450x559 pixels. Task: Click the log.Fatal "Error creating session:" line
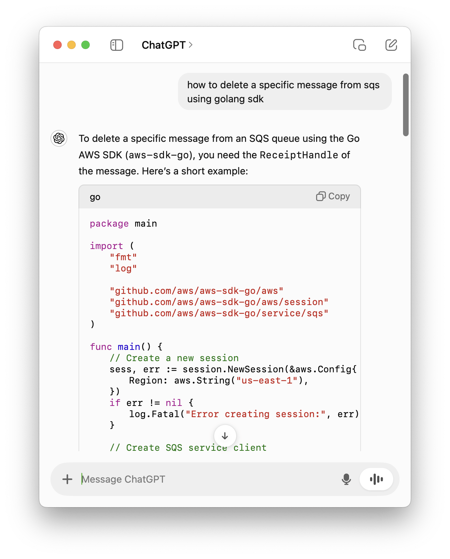[x=244, y=414]
